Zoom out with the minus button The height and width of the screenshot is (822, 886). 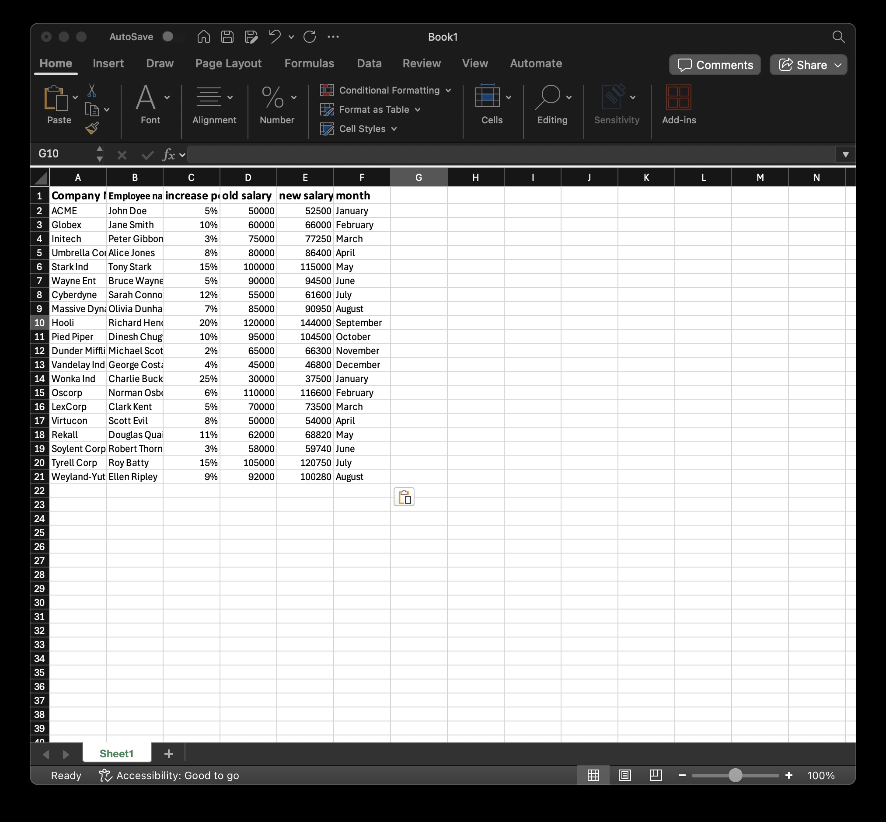pos(682,775)
